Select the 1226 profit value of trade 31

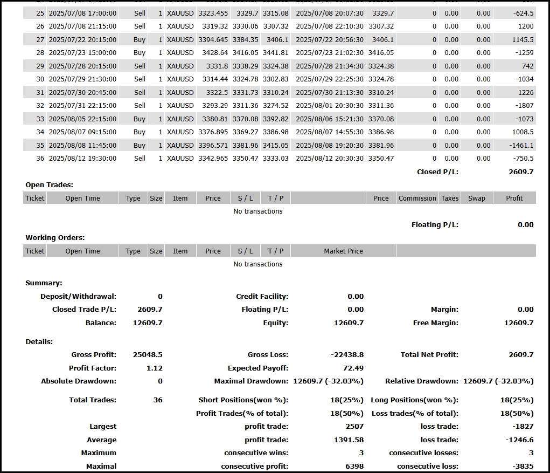click(526, 92)
